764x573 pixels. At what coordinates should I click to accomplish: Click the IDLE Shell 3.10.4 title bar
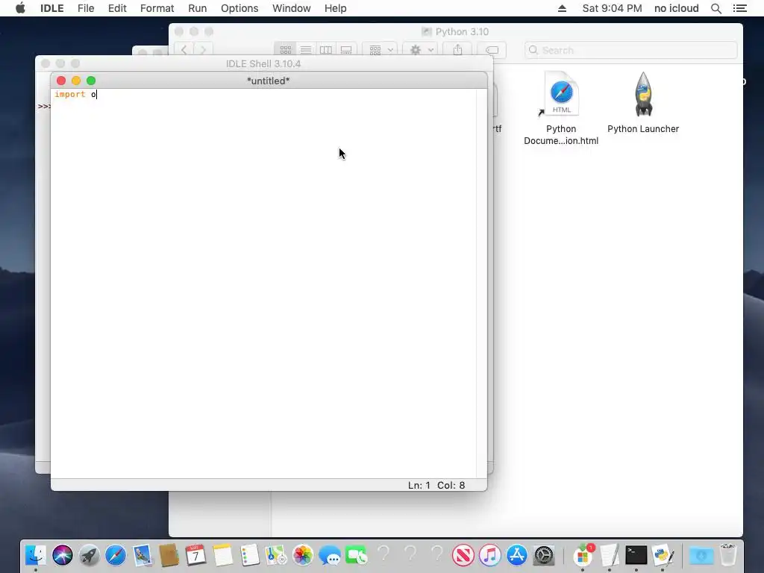coord(263,64)
